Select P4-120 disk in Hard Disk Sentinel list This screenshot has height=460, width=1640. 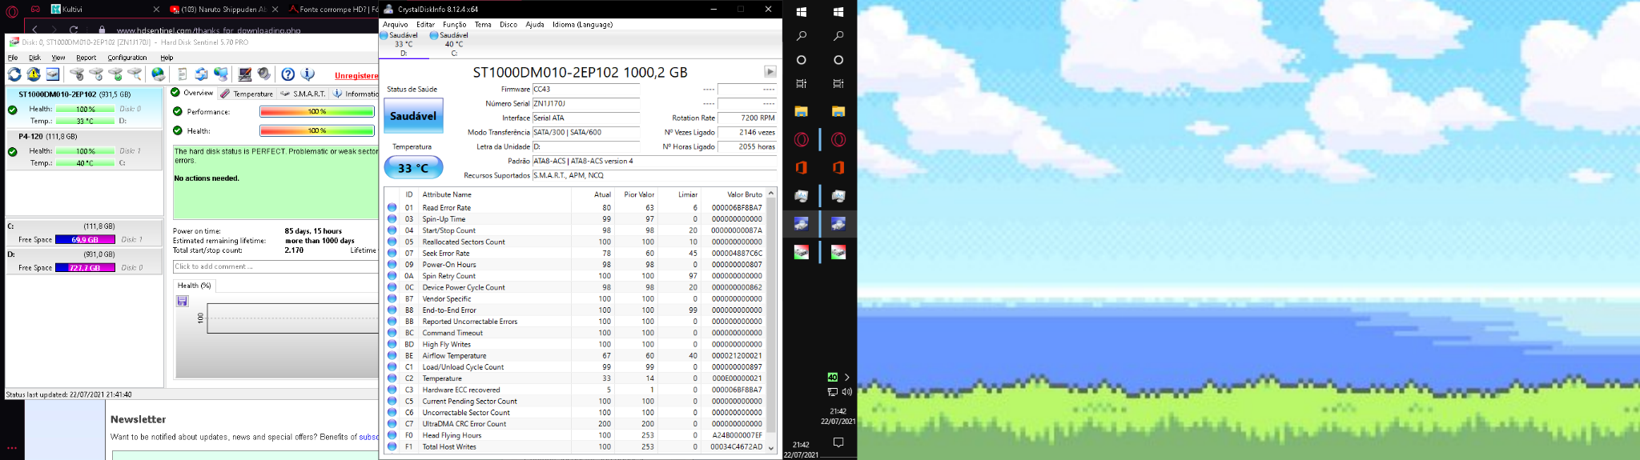point(84,150)
